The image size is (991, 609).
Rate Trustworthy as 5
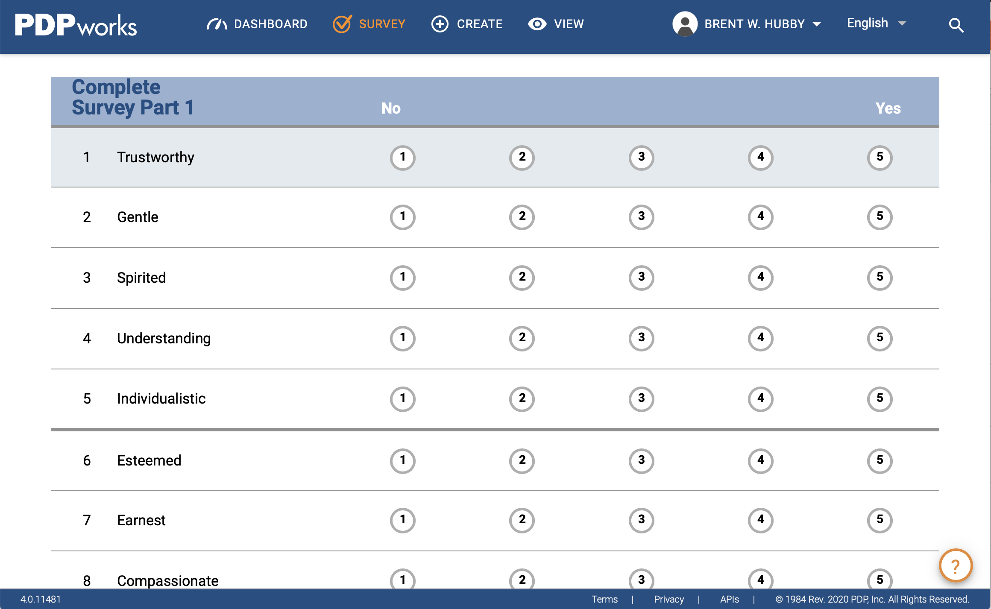click(880, 158)
